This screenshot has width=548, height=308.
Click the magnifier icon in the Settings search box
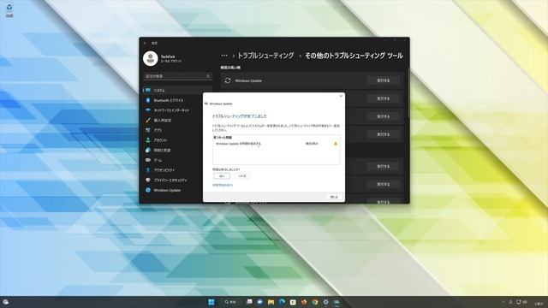click(208, 76)
